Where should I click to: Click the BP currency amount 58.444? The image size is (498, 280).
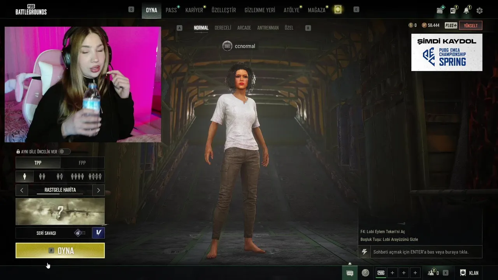point(433,25)
